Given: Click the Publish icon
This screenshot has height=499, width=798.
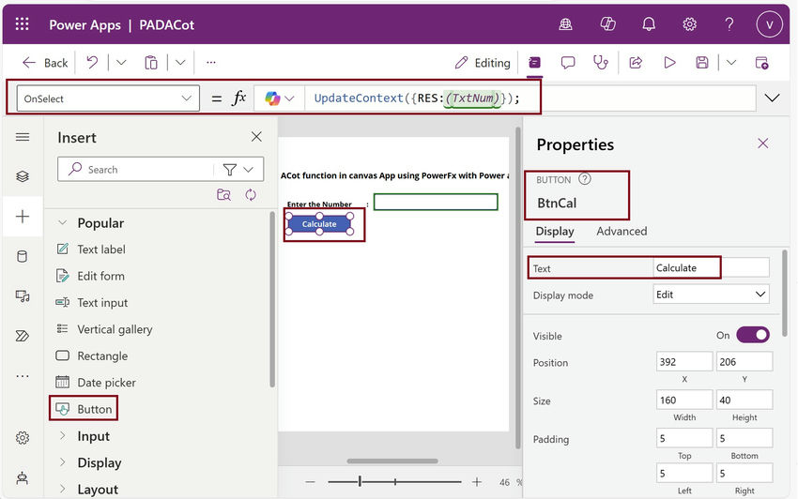Looking at the screenshot, I should [x=762, y=63].
